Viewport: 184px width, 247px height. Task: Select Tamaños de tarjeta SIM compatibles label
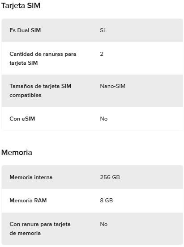pyautogui.click(x=40, y=91)
